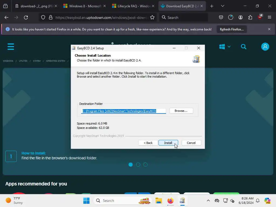This screenshot has width=276, height=207.
Task: Click the EasyBCD setup taskbar icon
Action: 182,201
